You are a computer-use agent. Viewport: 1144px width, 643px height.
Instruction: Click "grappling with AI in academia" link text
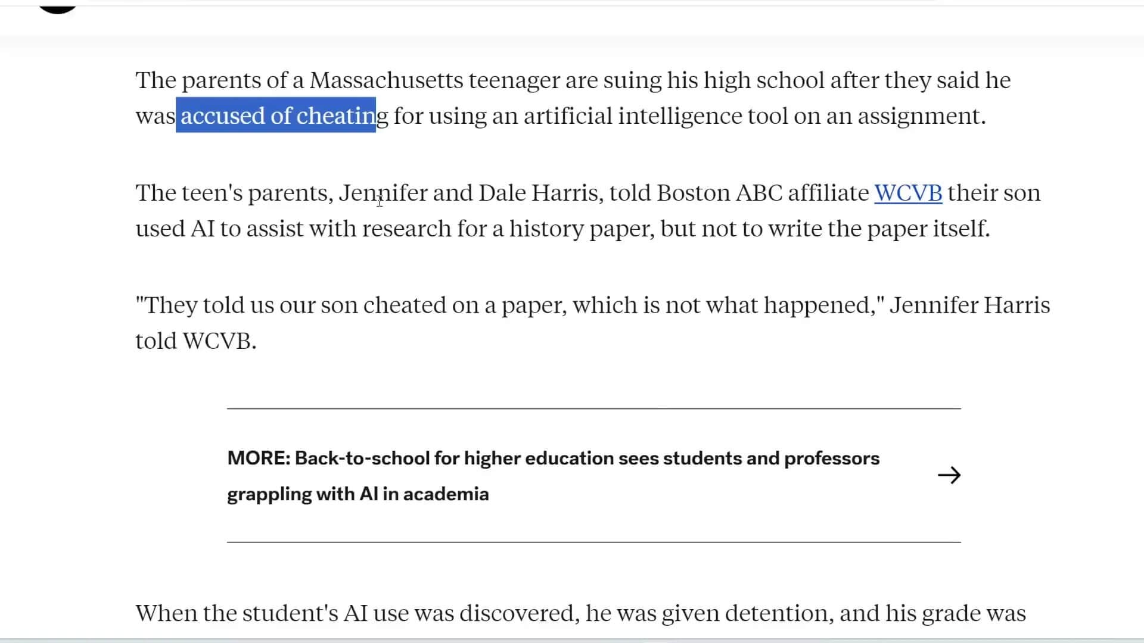click(357, 494)
